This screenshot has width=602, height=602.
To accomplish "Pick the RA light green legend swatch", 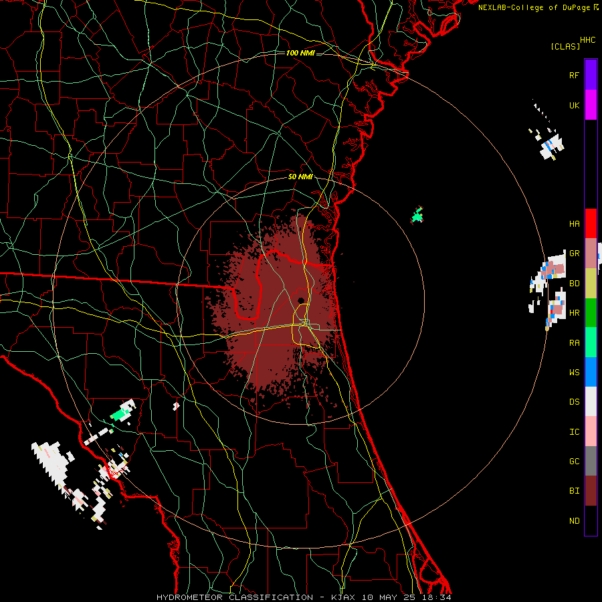I will click(x=591, y=342).
